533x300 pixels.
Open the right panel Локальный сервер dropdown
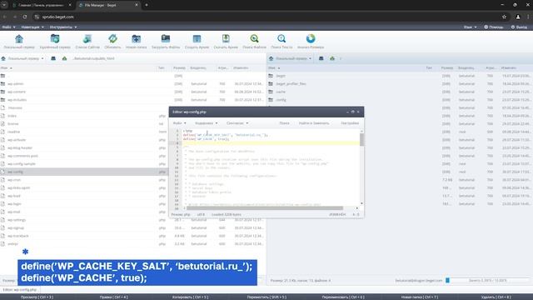click(x=291, y=58)
